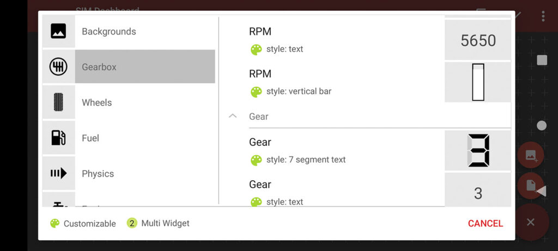Choose the Physics category label
This screenshot has width=558, height=251.
[x=98, y=174]
